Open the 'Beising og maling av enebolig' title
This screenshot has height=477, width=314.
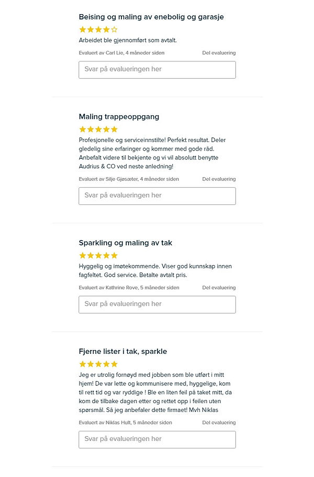click(151, 17)
